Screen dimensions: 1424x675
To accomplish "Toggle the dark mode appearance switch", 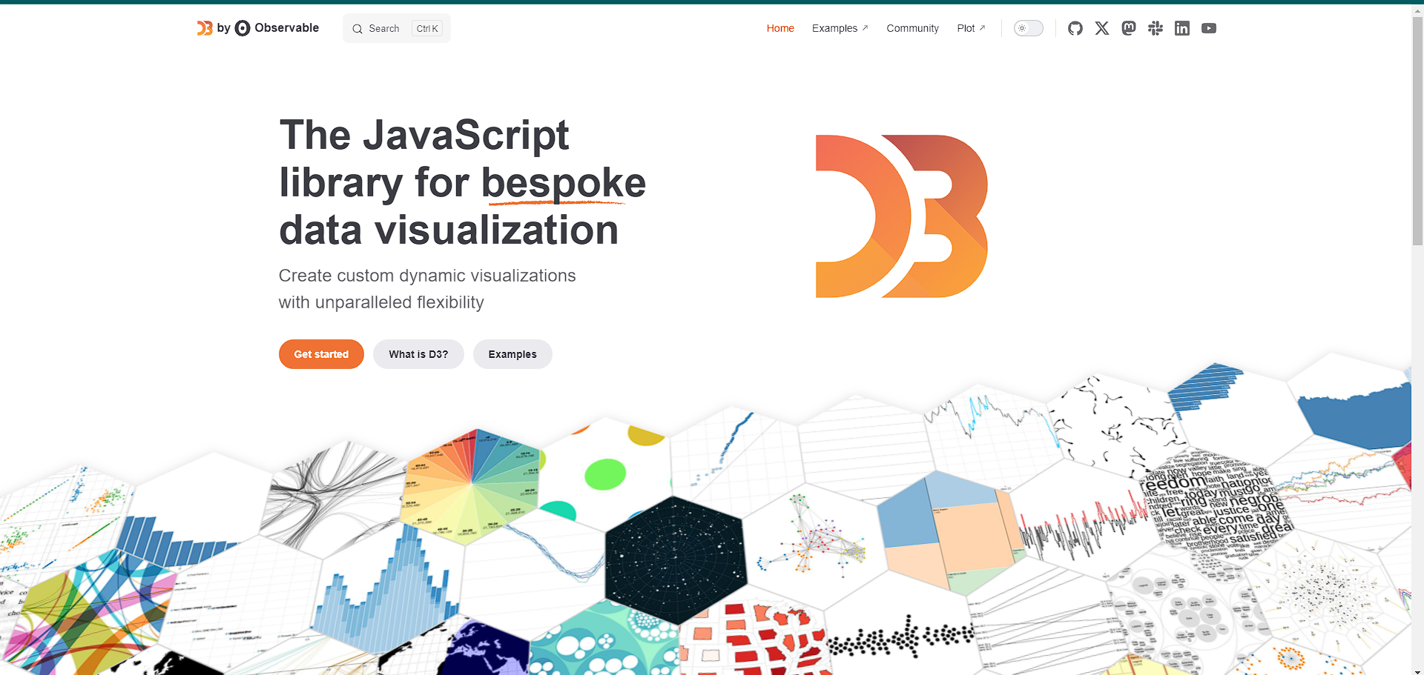I will [x=1028, y=28].
